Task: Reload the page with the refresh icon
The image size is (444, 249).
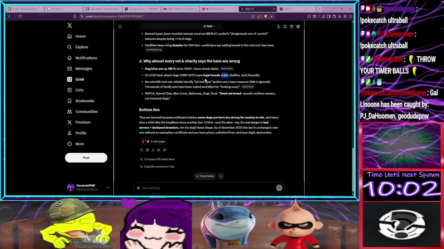Action: pos(20,16)
